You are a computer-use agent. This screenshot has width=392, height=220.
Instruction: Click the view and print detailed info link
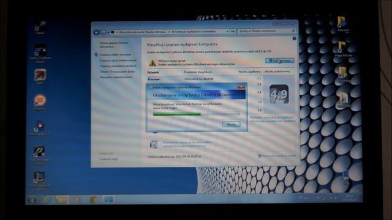coord(273,119)
